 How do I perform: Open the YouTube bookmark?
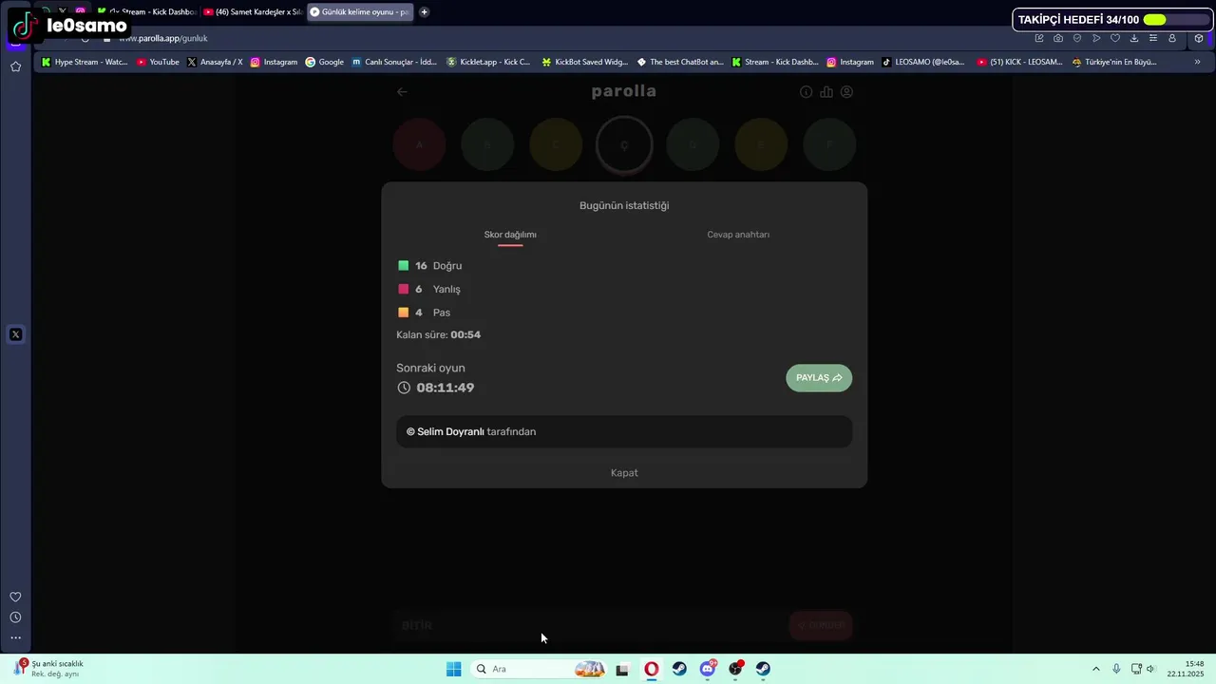point(158,62)
